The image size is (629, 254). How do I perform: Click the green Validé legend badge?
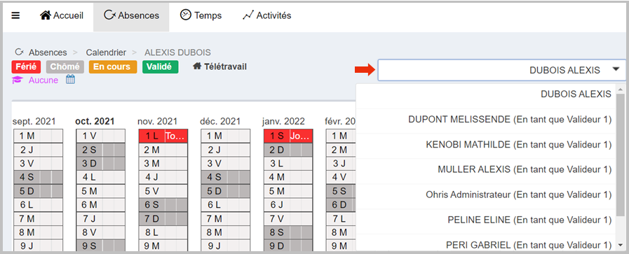pyautogui.click(x=160, y=66)
